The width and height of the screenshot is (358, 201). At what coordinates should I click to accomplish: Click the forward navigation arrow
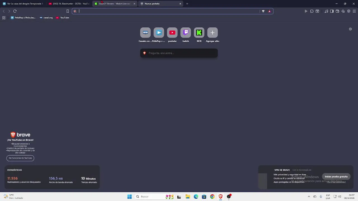9,11
